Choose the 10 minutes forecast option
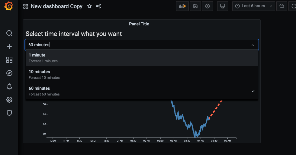This screenshot has width=296, height=155. tap(142, 74)
